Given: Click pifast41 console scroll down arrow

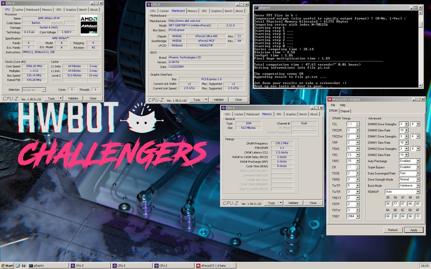Looking at the screenshot, I should tap(420, 85).
